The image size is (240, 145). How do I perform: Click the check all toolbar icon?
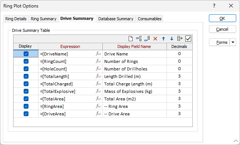pos(188,39)
